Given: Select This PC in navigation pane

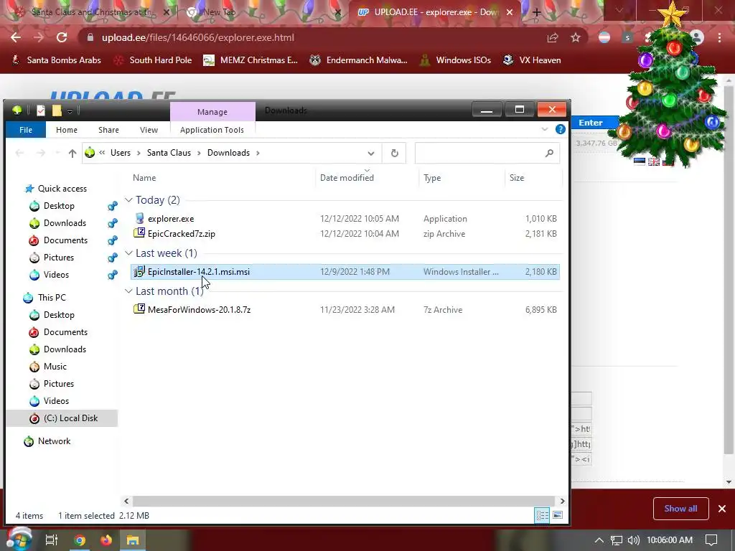Looking at the screenshot, I should point(52,298).
